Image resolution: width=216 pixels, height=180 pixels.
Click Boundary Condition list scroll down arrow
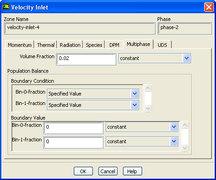coord(148,109)
